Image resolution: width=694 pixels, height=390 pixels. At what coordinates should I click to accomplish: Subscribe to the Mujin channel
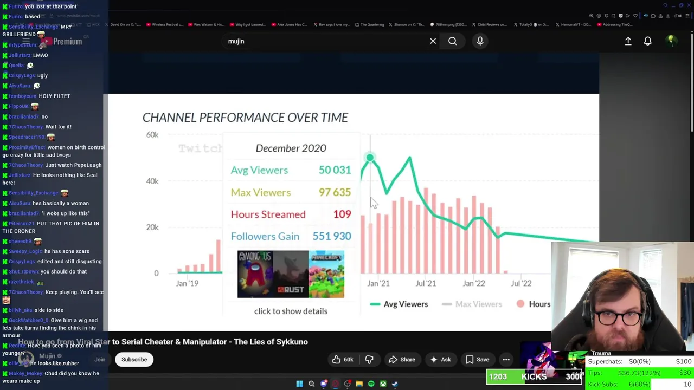(134, 359)
